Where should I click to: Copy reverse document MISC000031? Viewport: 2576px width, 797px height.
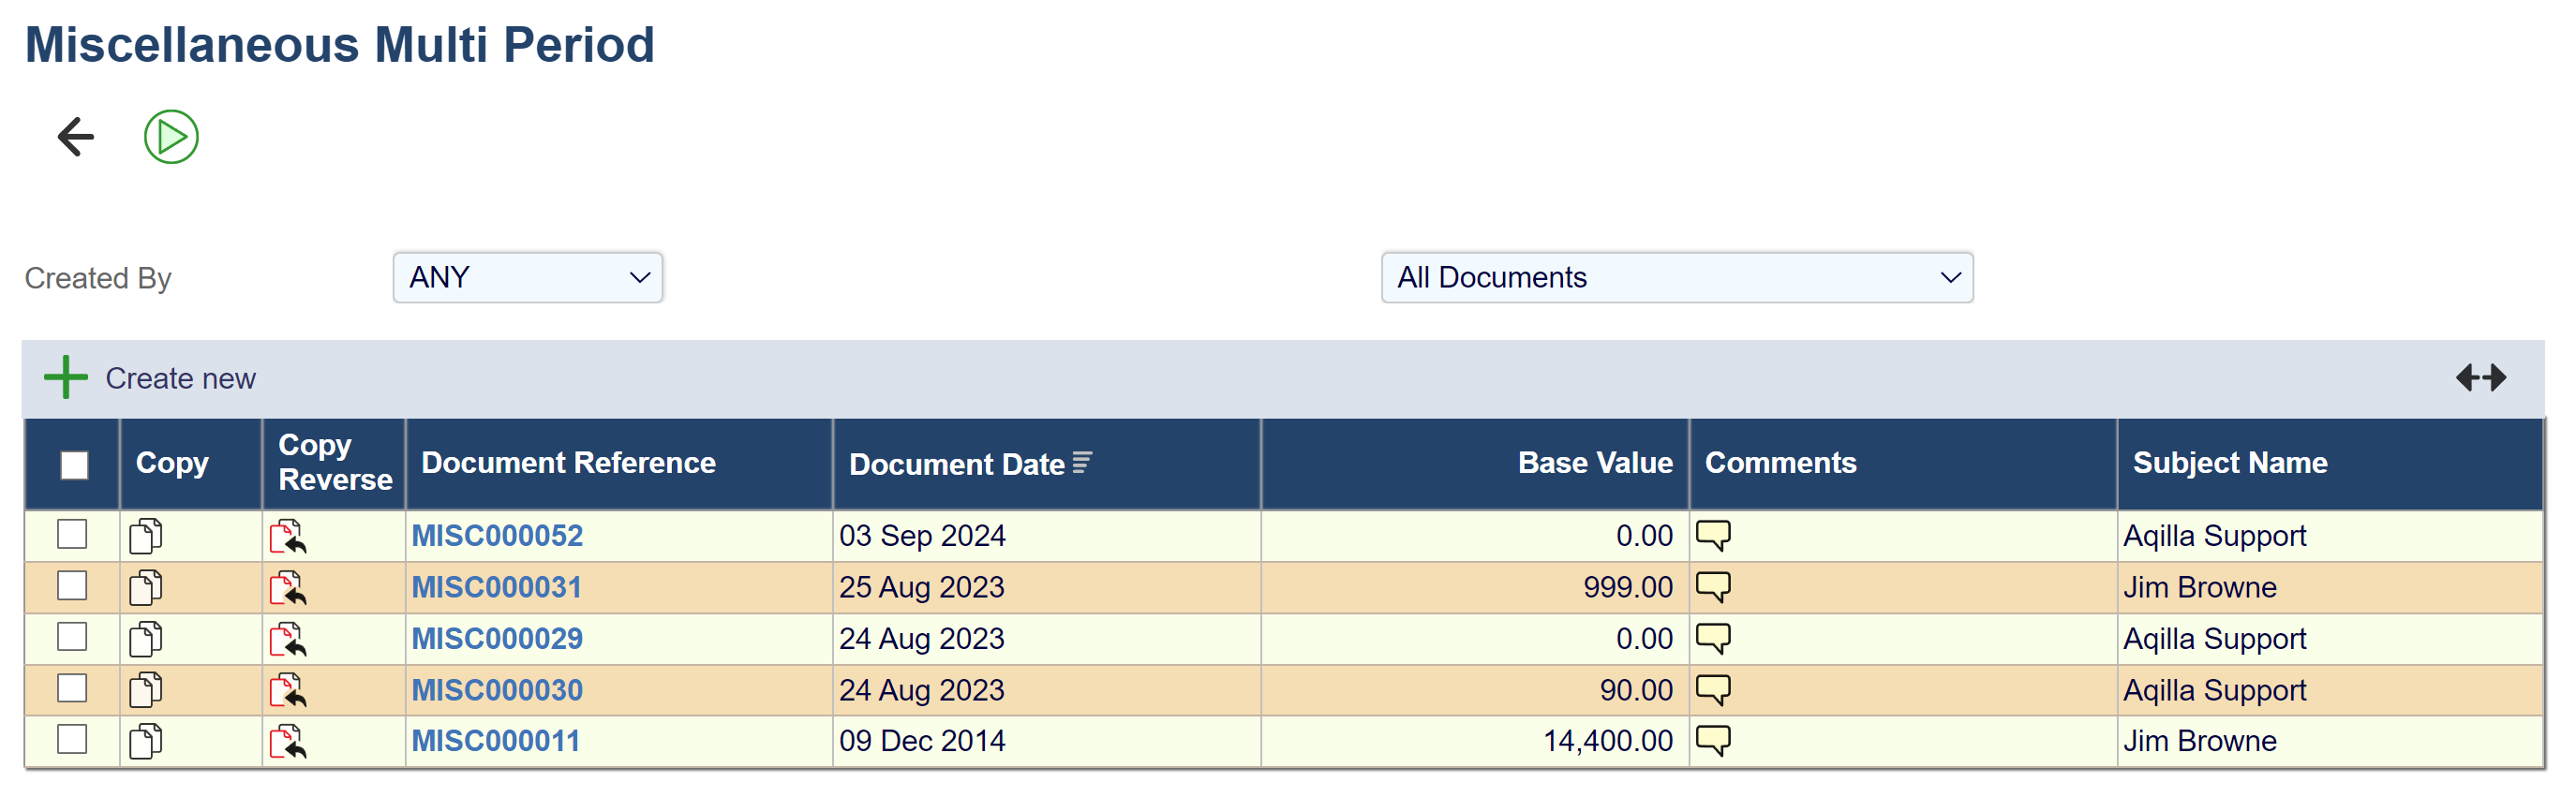[x=288, y=588]
